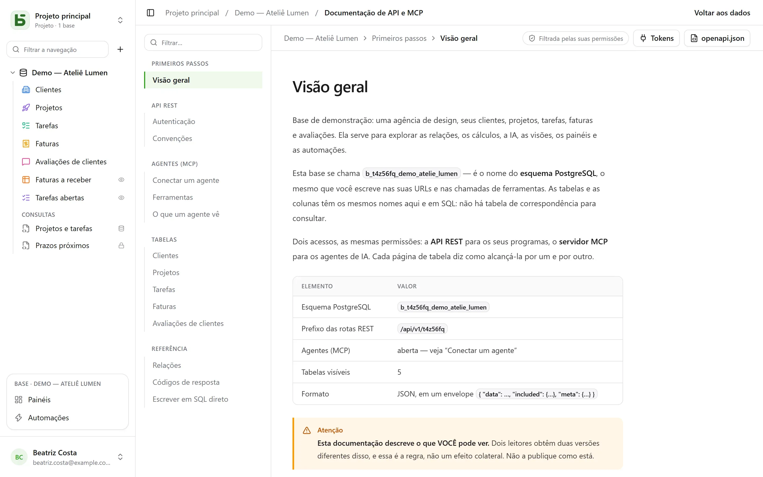The width and height of the screenshot is (763, 477).
Task: Open Faturas invoice icon in sidebar
Action: [x=26, y=144]
